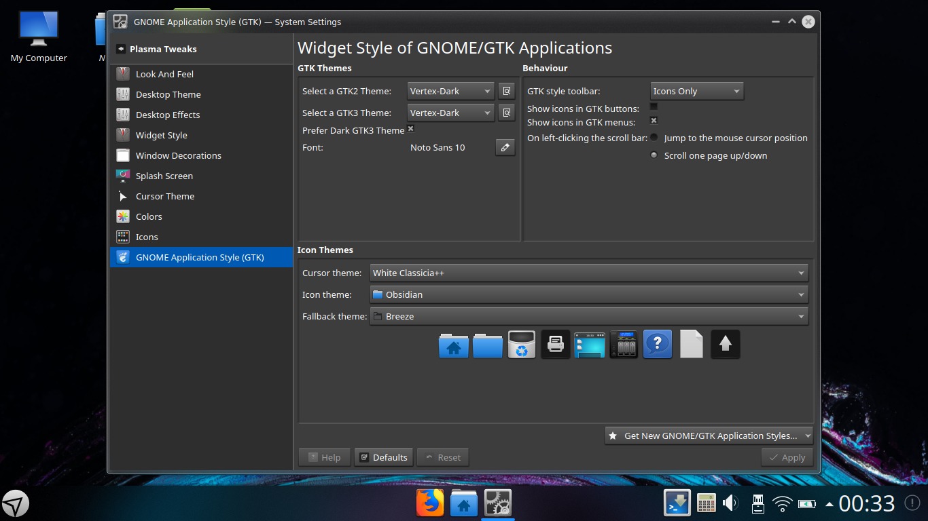This screenshot has width=928, height=521.
Task: Open the GTK2 Theme dropdown
Action: point(450,91)
